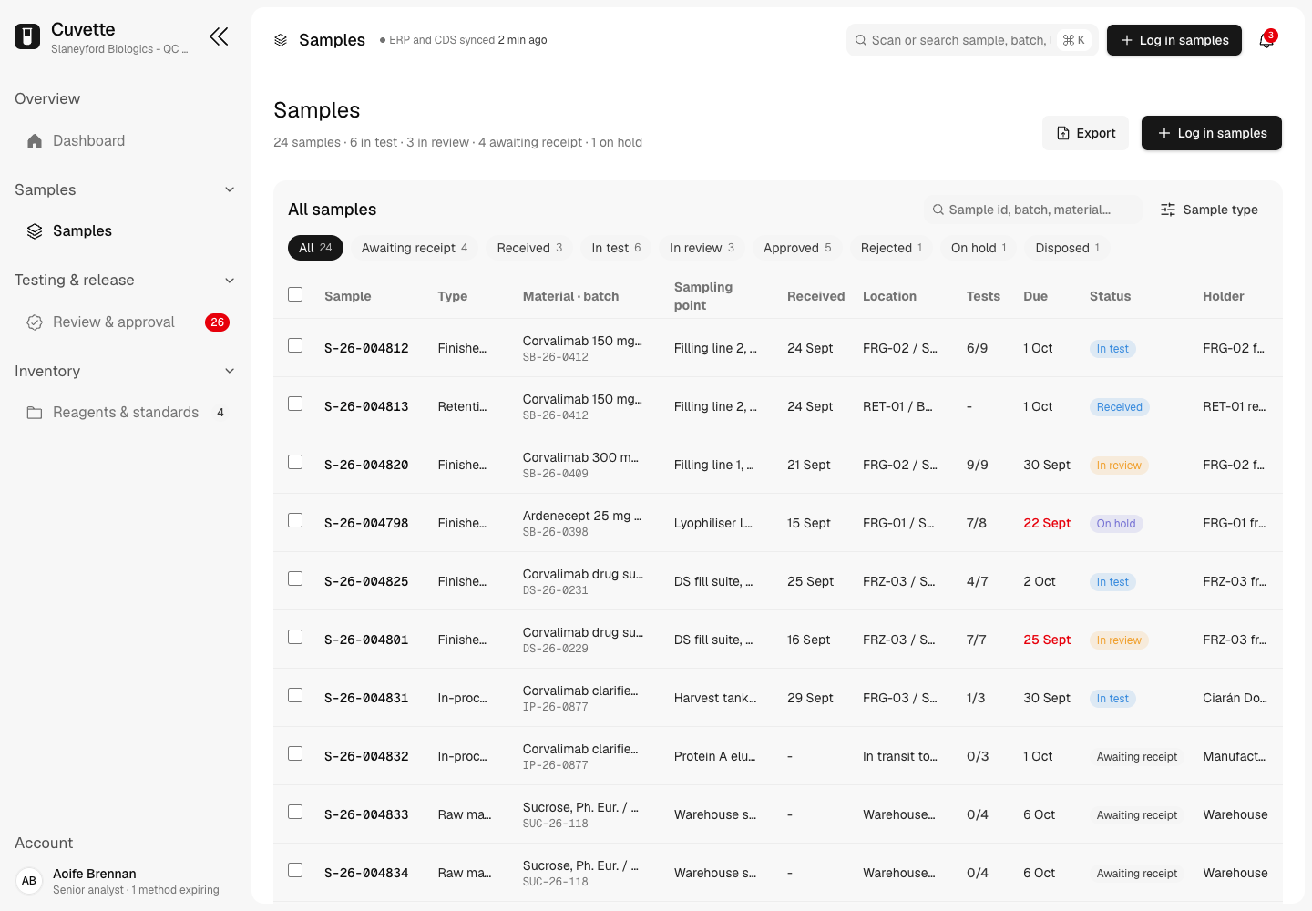1312x911 pixels.
Task: Click the Dashboard home icon
Action: click(x=35, y=141)
